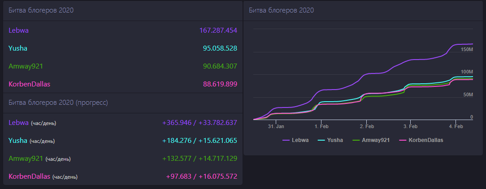Click the 50M y-axis label
The height and width of the screenshot is (189, 486).
pyautogui.click(x=469, y=94)
